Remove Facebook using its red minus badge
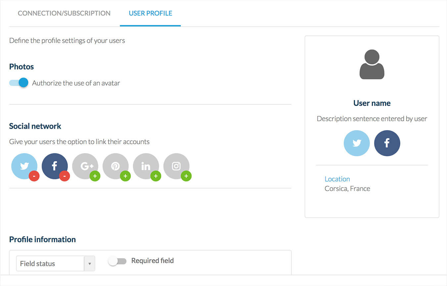This screenshot has height=286, width=447. 65,176
